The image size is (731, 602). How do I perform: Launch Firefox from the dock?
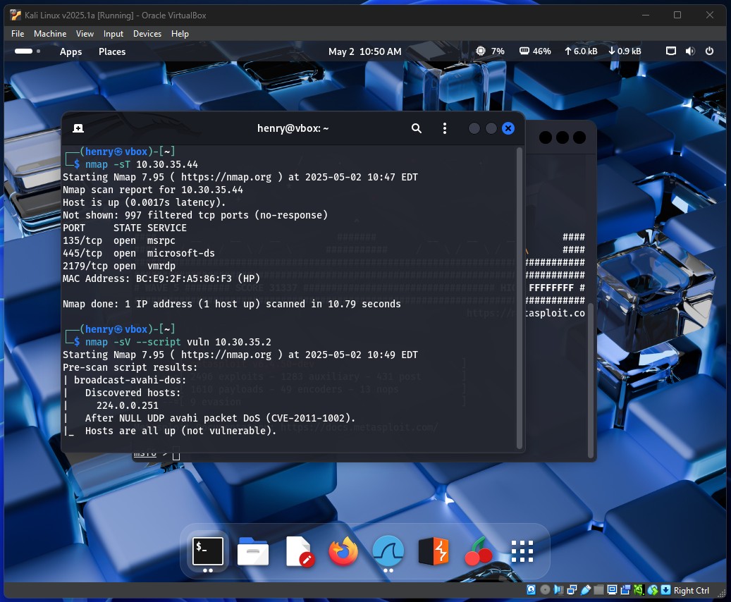[343, 551]
